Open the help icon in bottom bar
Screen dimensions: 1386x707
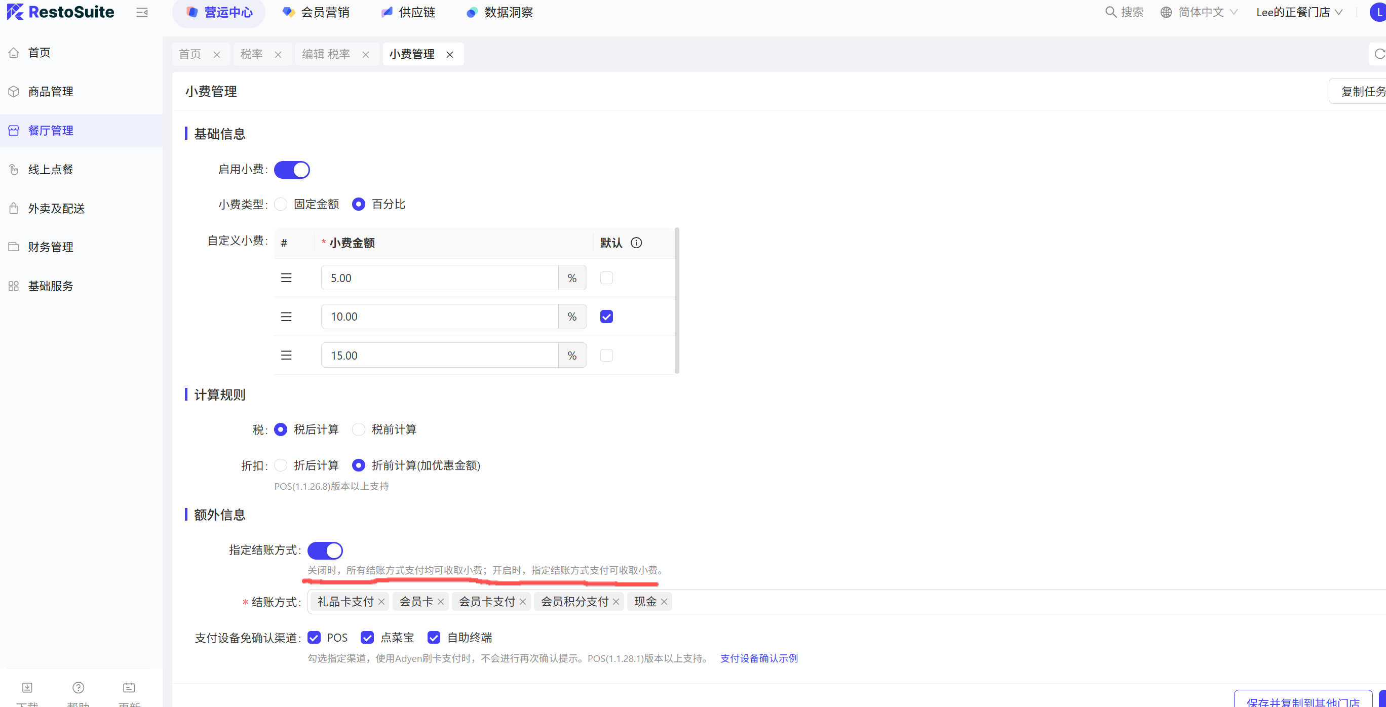[78, 688]
